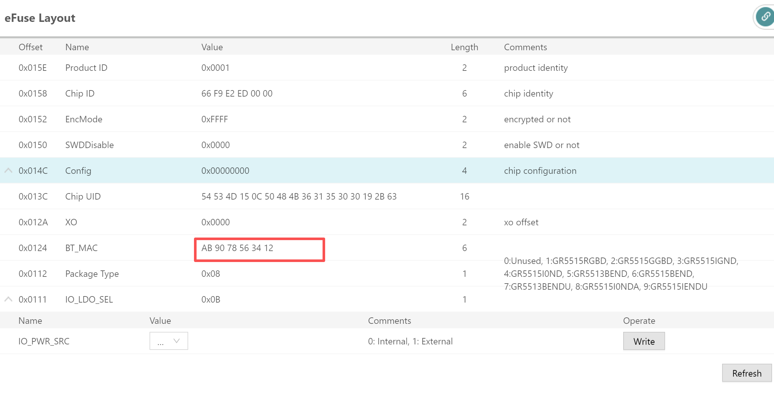Open the IO_PWR_SRC value dropdown
Image resolution: width=774 pixels, height=412 pixels.
click(x=169, y=341)
